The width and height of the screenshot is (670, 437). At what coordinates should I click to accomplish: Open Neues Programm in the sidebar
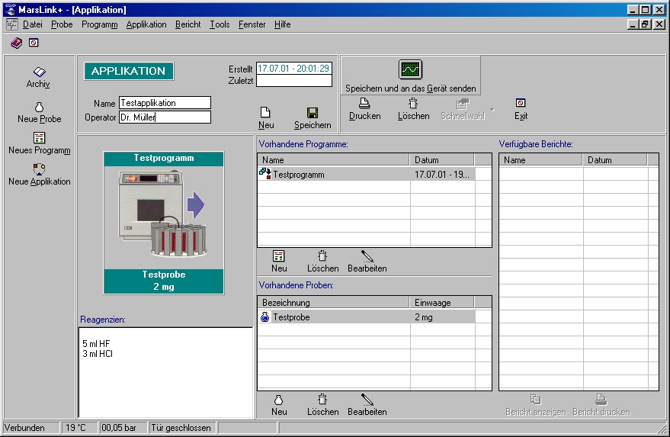(39, 138)
